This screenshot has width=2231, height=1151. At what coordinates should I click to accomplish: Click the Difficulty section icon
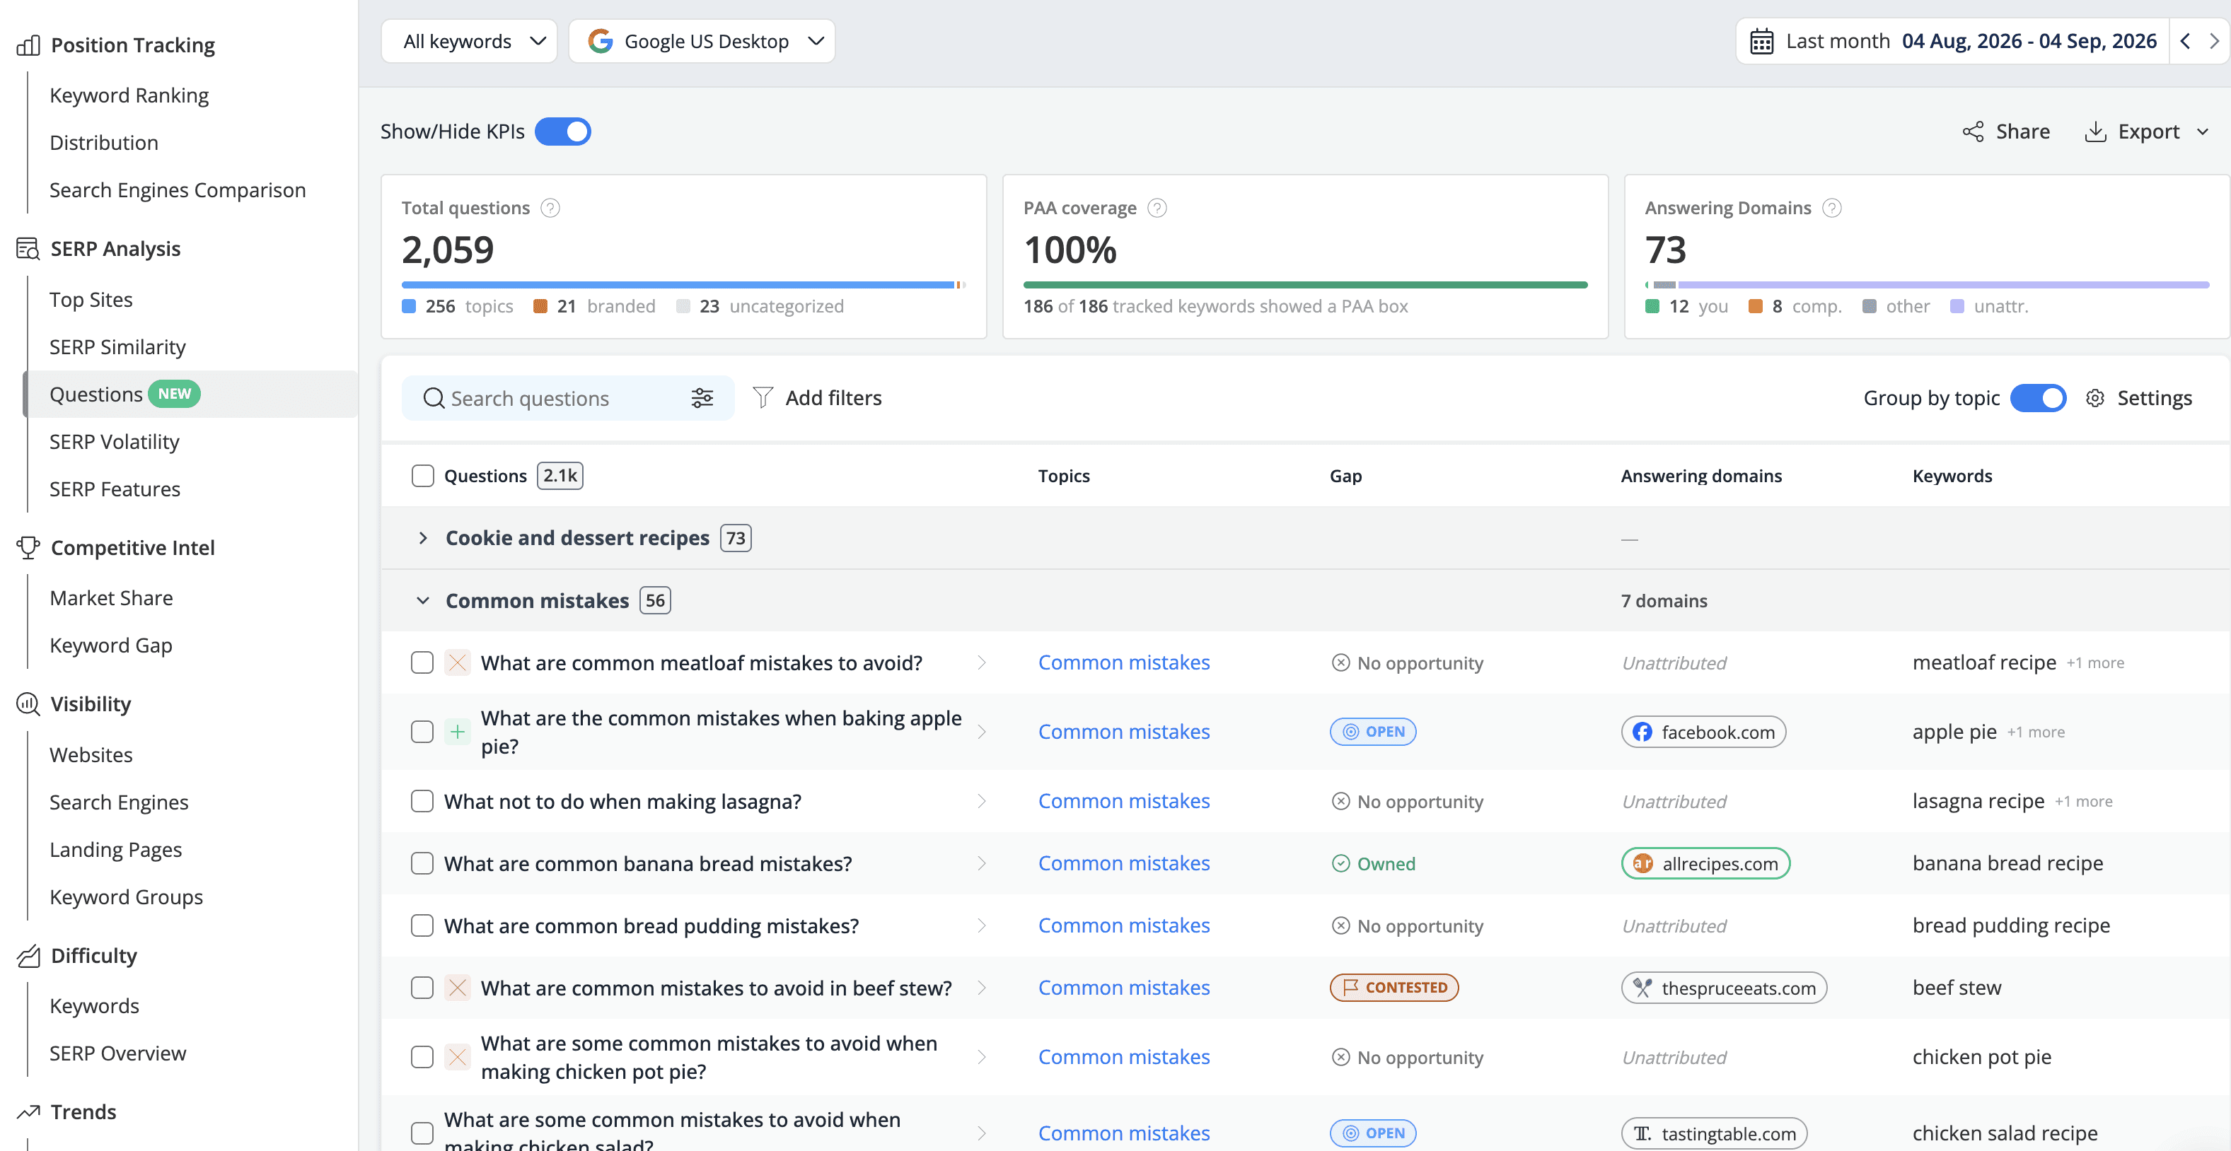pos(28,955)
